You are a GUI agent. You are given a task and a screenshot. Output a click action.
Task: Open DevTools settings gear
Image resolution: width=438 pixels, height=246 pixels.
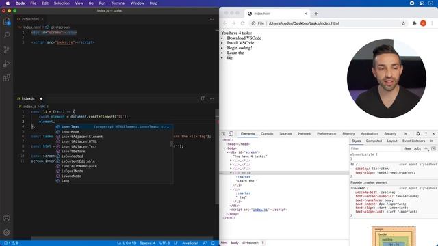point(418,134)
